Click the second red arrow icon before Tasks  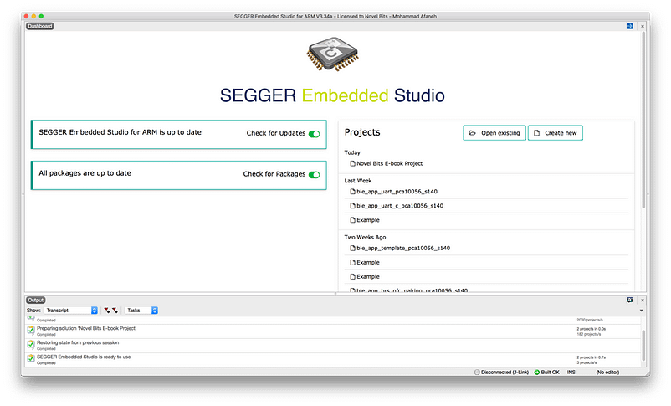115,310
